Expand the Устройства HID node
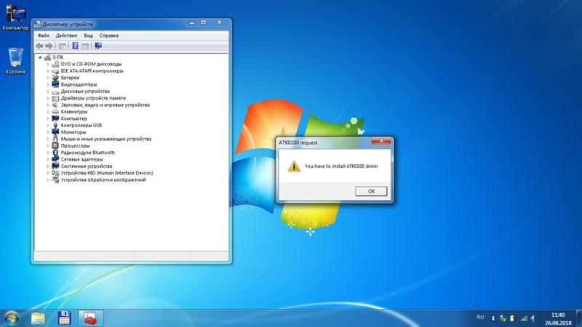The image size is (582, 327). coord(47,173)
